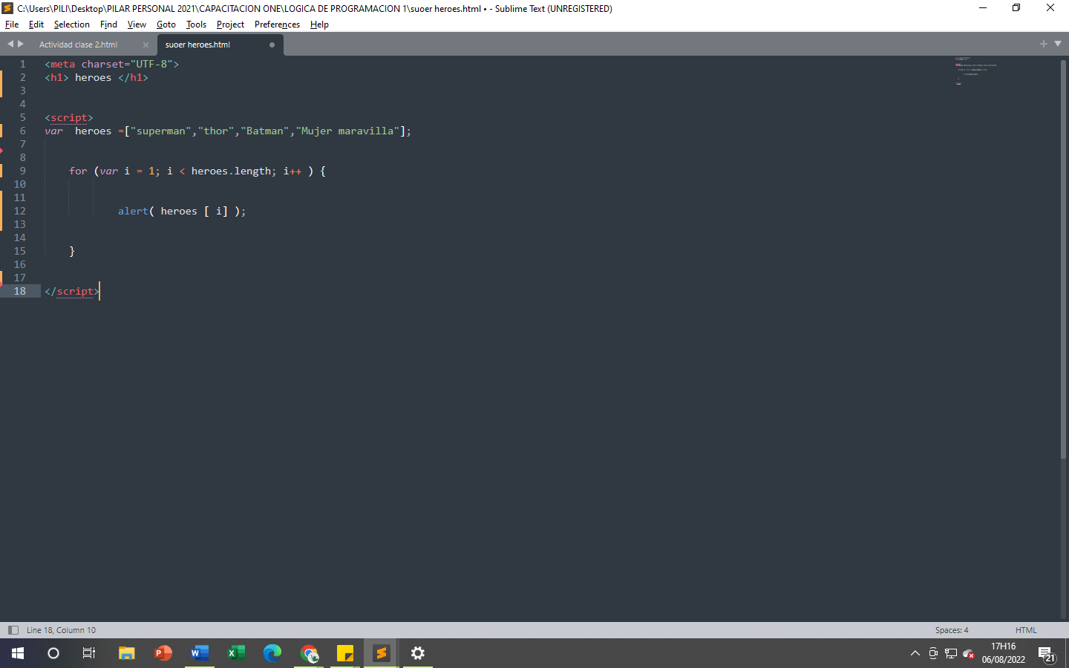The height and width of the screenshot is (668, 1069).
Task: Open the clock showing 17H16
Action: click(1004, 653)
